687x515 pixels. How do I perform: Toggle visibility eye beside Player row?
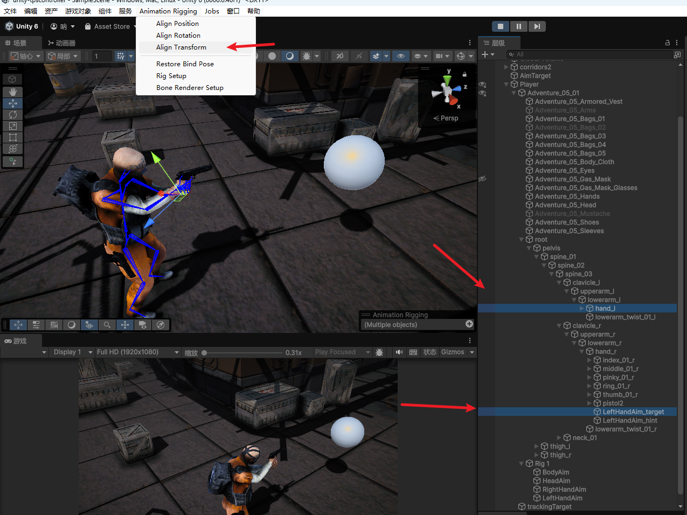pos(483,85)
